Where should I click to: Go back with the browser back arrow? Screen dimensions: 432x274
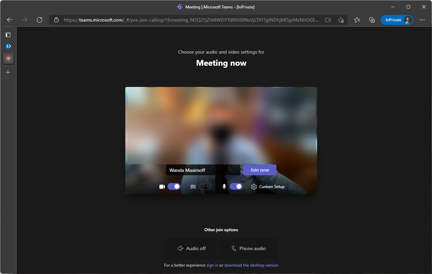point(10,20)
